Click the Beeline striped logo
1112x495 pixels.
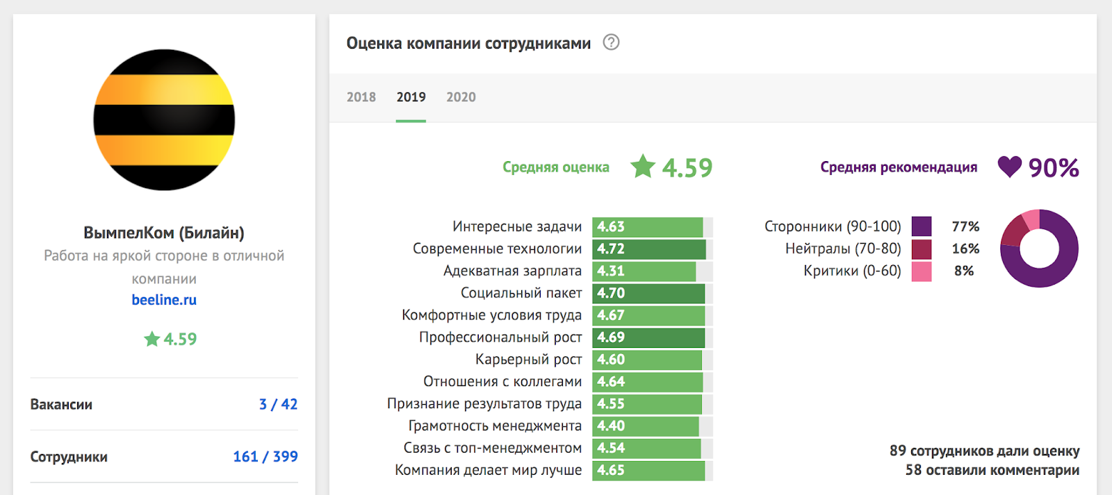(164, 119)
